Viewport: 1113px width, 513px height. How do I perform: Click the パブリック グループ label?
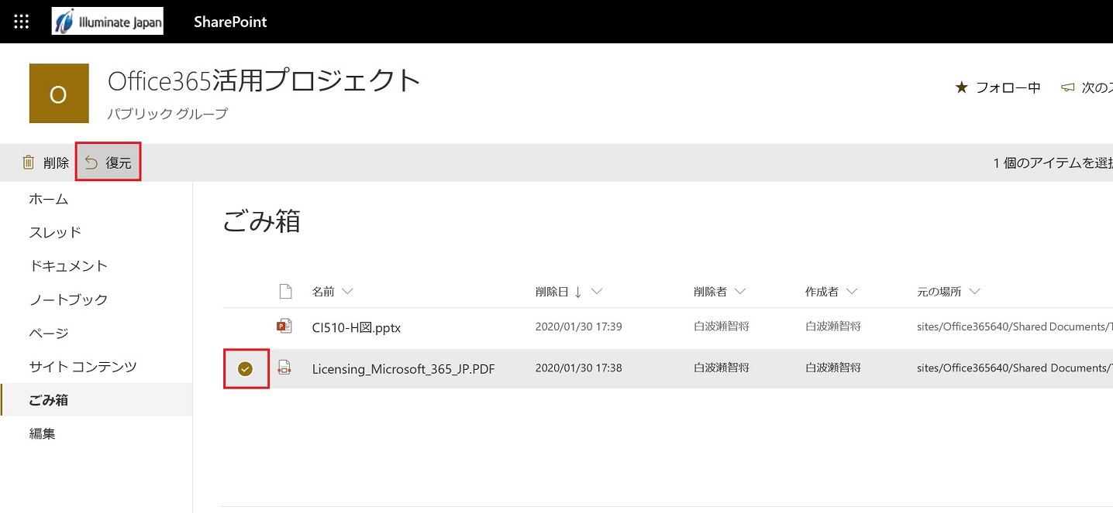point(167,114)
